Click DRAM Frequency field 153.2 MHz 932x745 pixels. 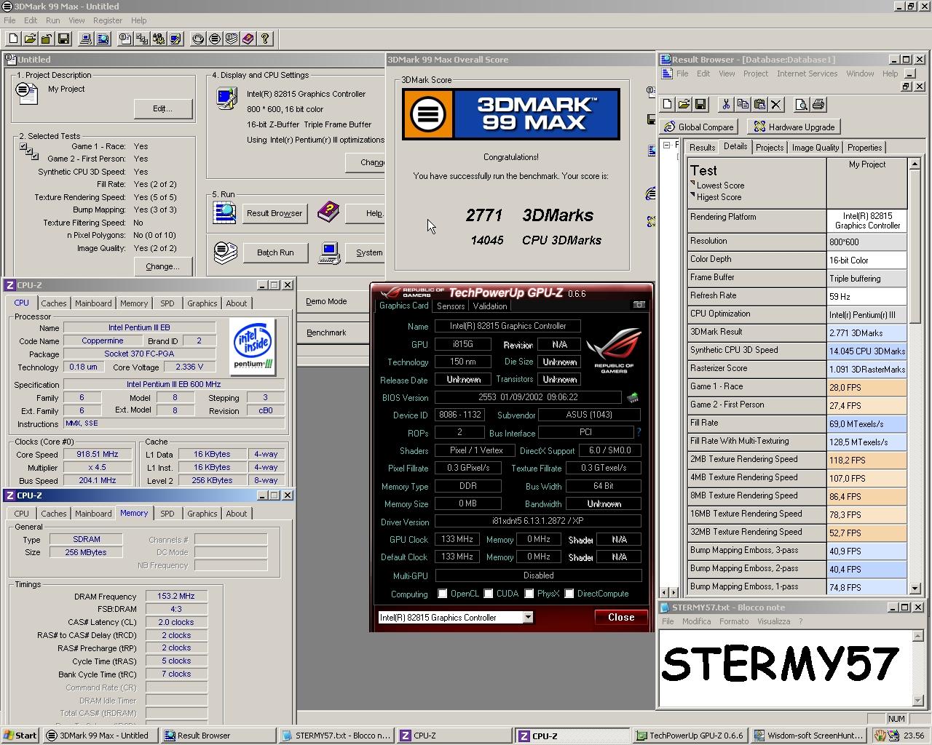[x=176, y=596]
